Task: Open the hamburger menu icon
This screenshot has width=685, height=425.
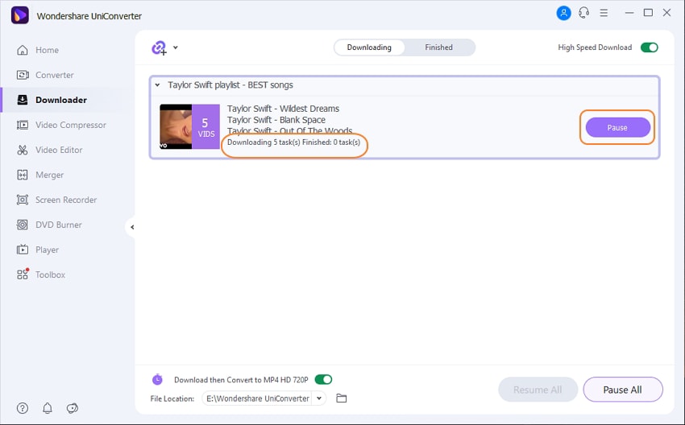Action: coord(604,13)
